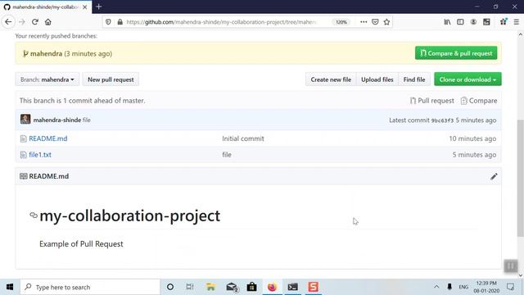This screenshot has height=295, width=524.
Task: Open the Firefox account icon
Action: click(x=473, y=22)
